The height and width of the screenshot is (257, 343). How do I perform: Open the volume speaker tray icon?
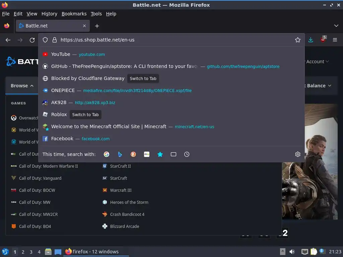292,252
